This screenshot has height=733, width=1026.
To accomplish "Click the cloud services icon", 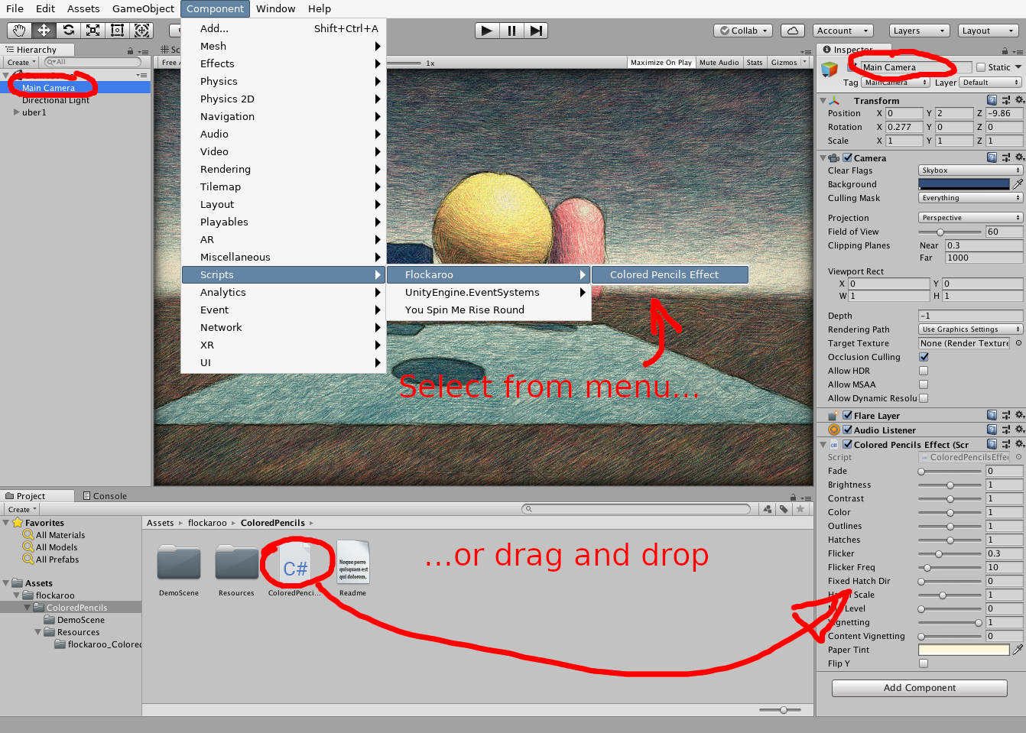I will click(793, 31).
